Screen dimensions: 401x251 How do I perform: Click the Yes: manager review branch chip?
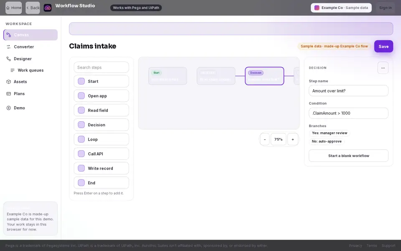330,133
